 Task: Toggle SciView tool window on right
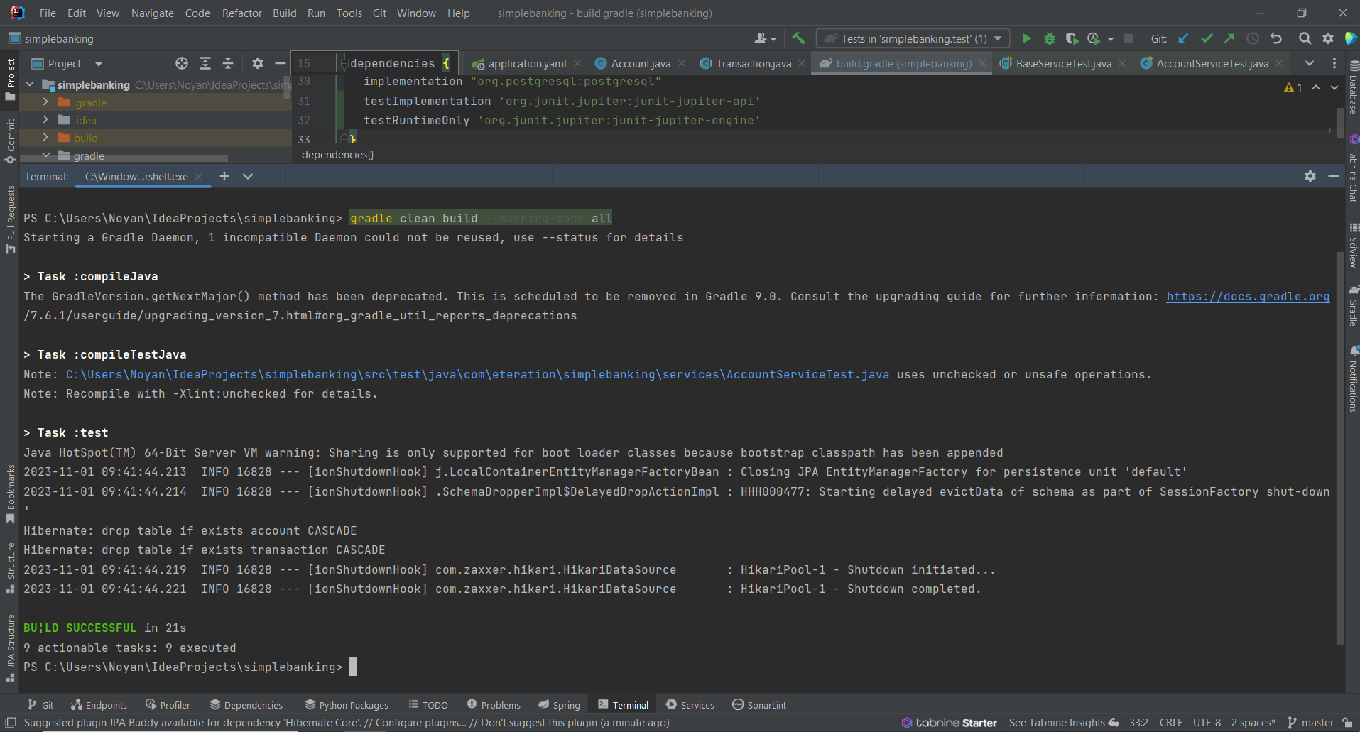[1353, 246]
